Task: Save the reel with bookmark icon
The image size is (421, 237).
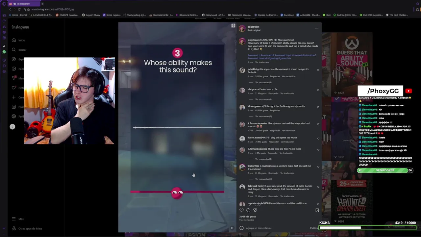Action: point(317,210)
